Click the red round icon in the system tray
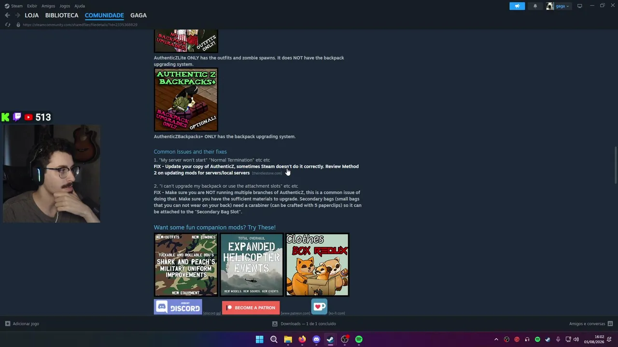Image resolution: width=618 pixels, height=347 pixels. pyautogui.click(x=517, y=339)
